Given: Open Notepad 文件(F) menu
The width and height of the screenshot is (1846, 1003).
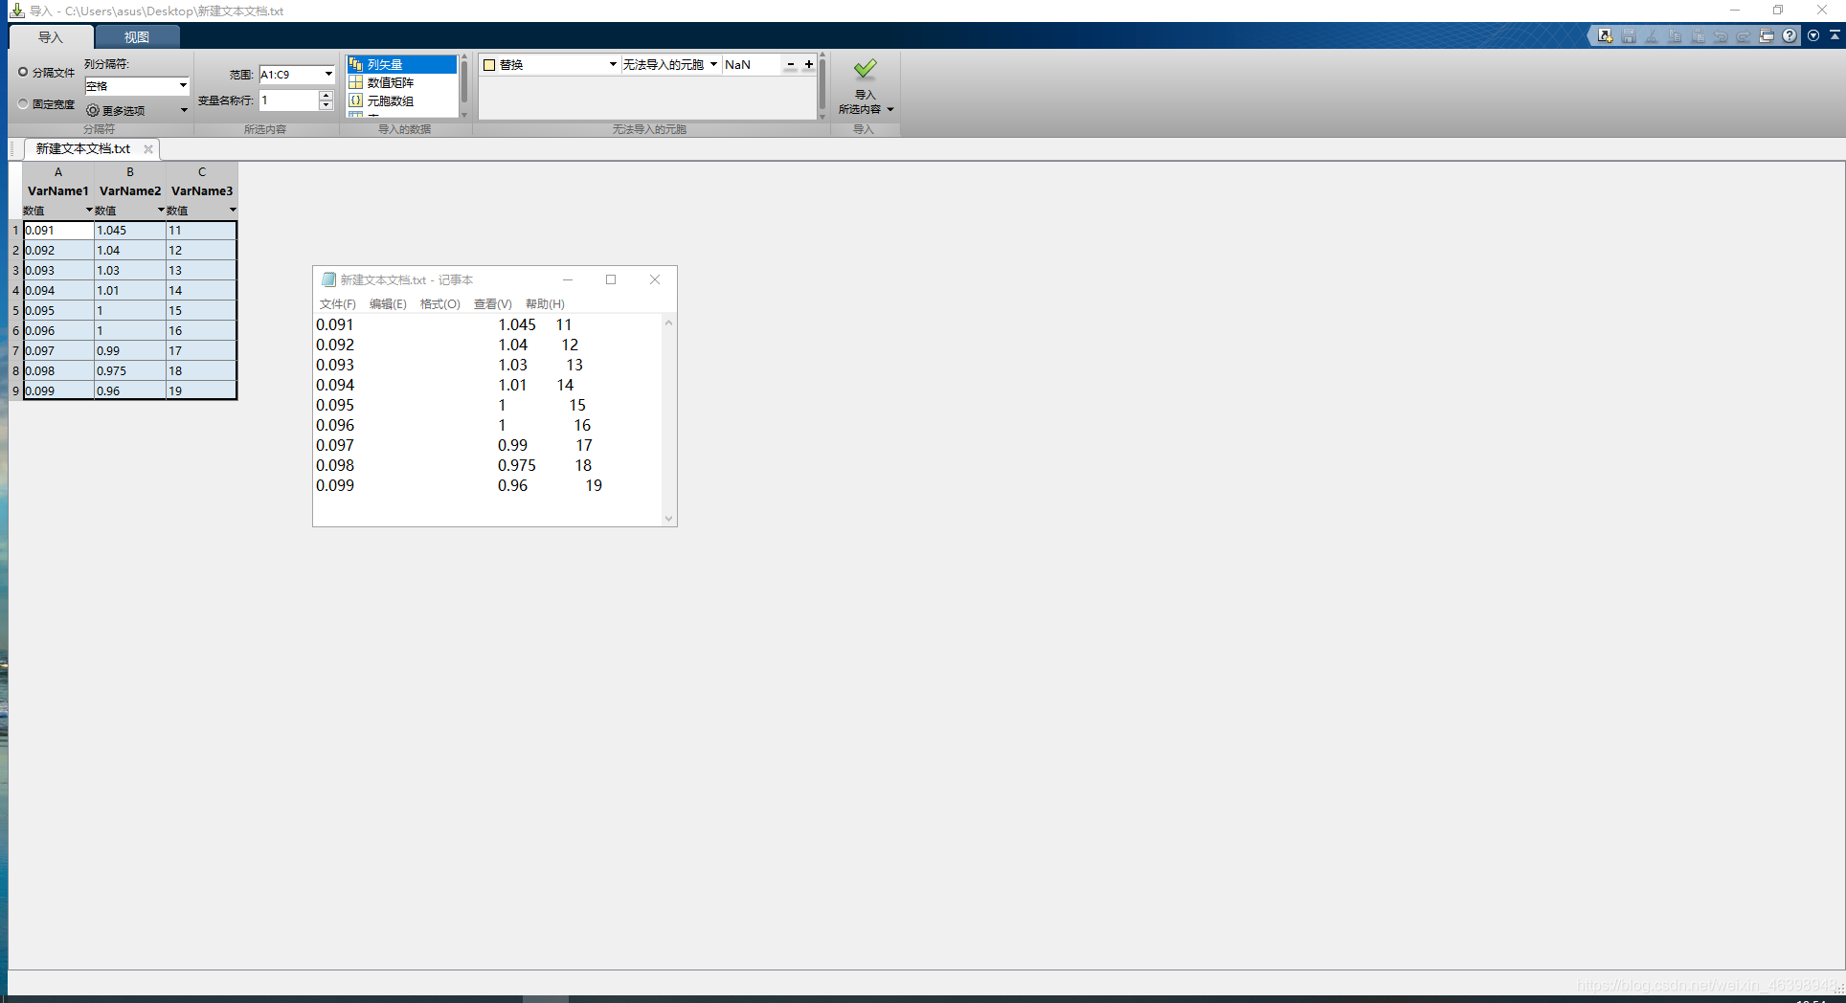Looking at the screenshot, I should [337, 304].
